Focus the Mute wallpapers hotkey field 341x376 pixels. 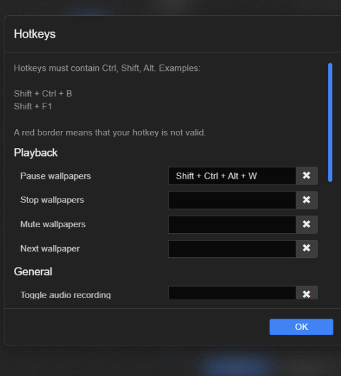(x=232, y=225)
